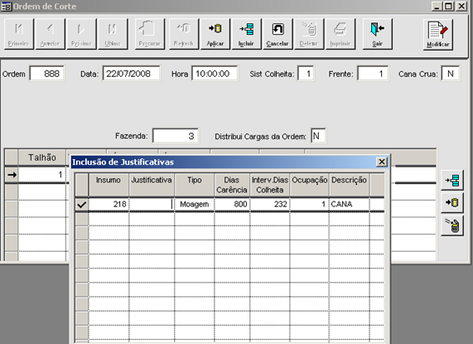Click the Imprimir printer icon
Image resolution: width=473 pixels, height=344 pixels.
click(x=340, y=34)
